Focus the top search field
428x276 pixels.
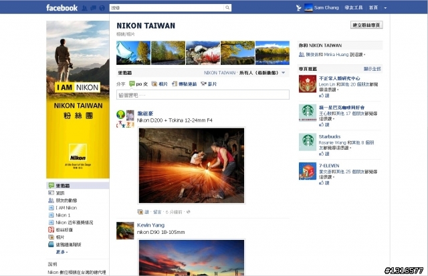167,8
